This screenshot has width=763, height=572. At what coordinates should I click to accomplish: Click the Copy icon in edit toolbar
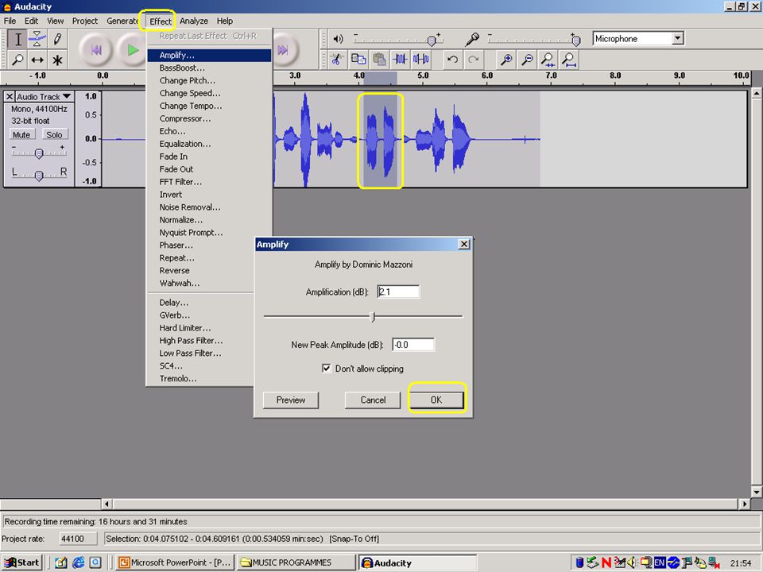point(358,60)
